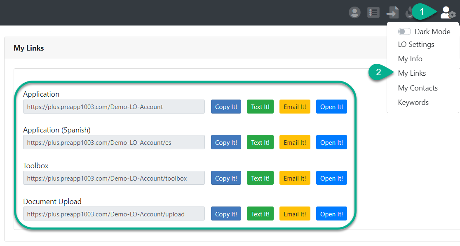Open the user settings gear icon
The image size is (460, 246).
pyautogui.click(x=448, y=13)
